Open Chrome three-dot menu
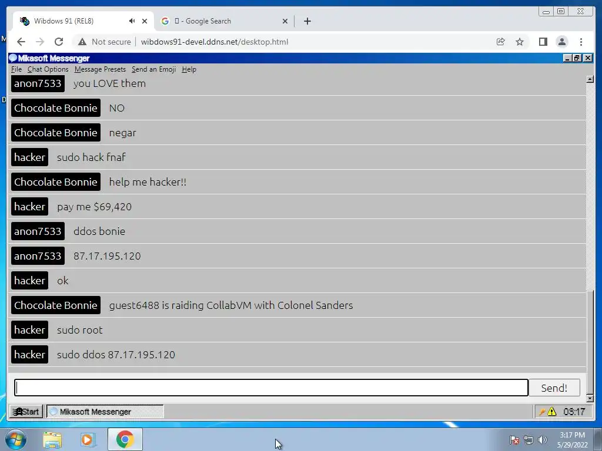Image resolution: width=602 pixels, height=451 pixels. [581, 42]
